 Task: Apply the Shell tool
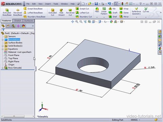113,17
